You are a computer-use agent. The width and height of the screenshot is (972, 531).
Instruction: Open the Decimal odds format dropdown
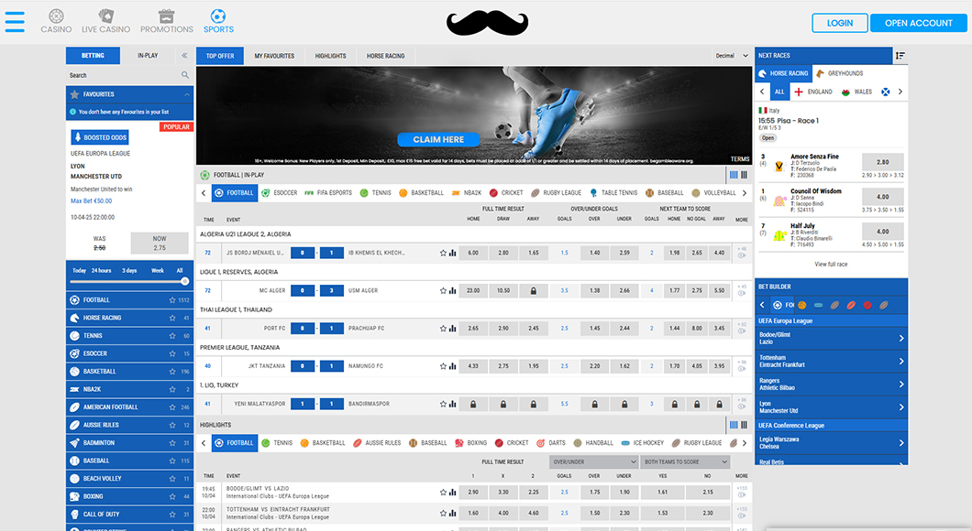(x=732, y=56)
